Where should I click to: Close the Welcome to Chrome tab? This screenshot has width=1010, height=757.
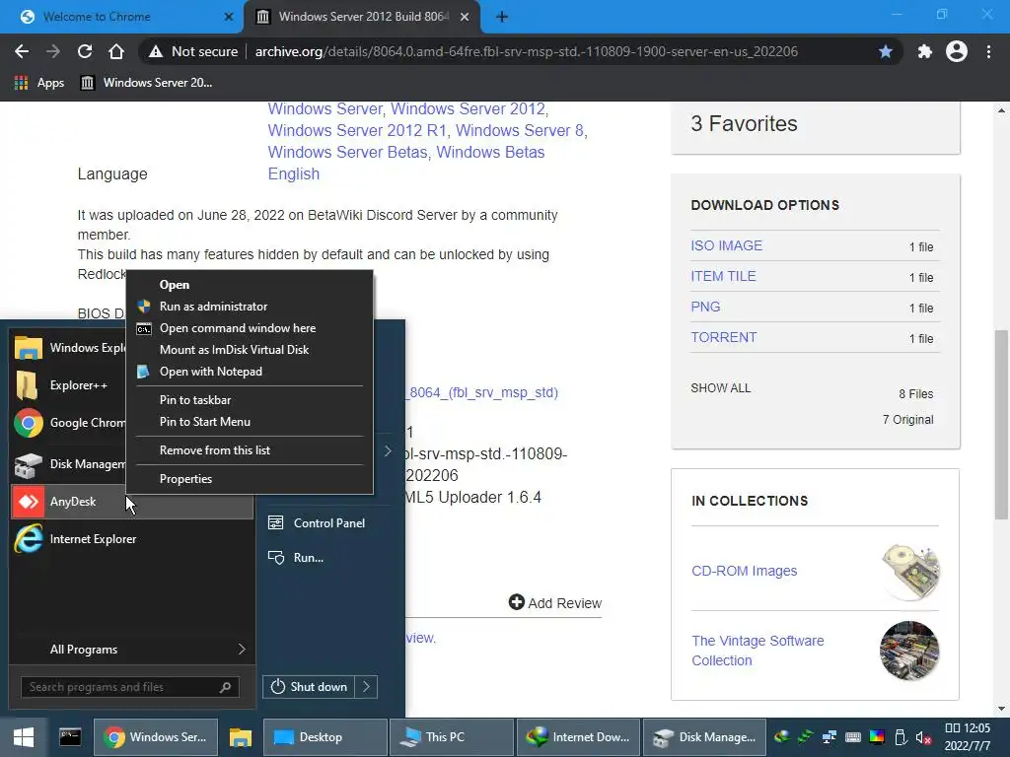229,17
